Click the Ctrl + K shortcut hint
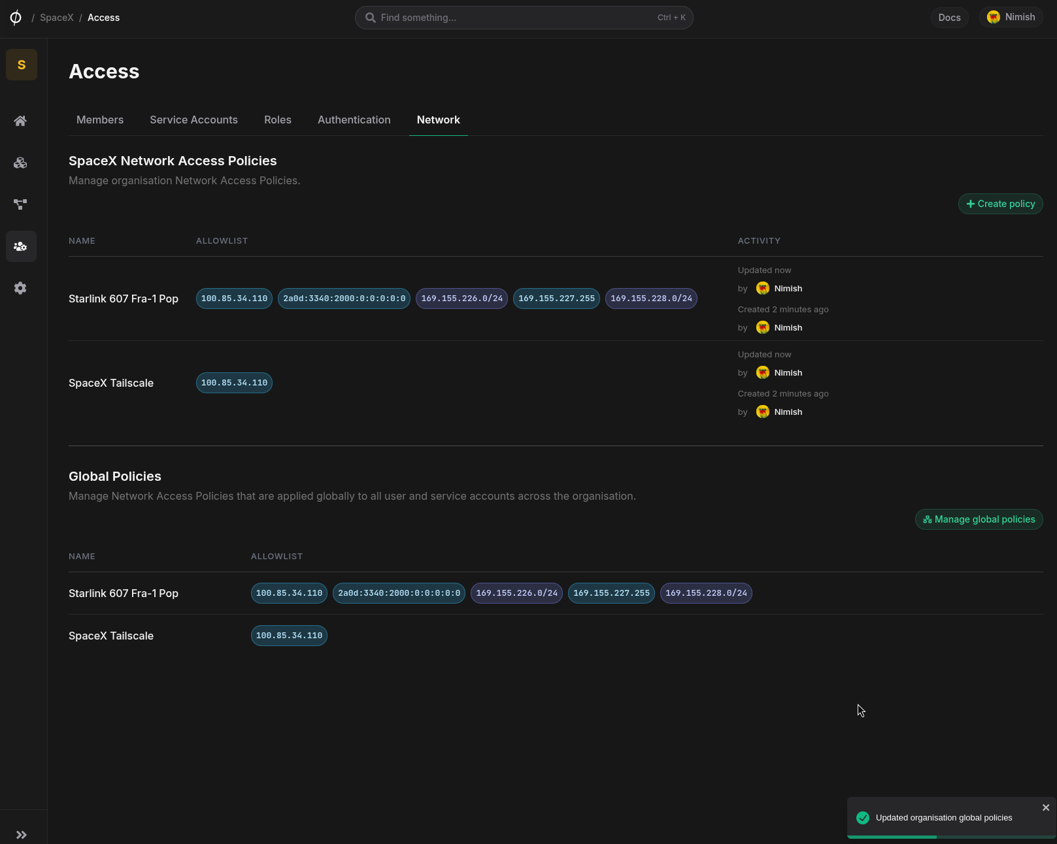Screen dimensions: 1057x844 tap(671, 18)
